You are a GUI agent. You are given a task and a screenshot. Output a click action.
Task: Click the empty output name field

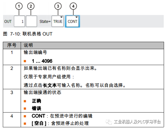pos(31,21)
